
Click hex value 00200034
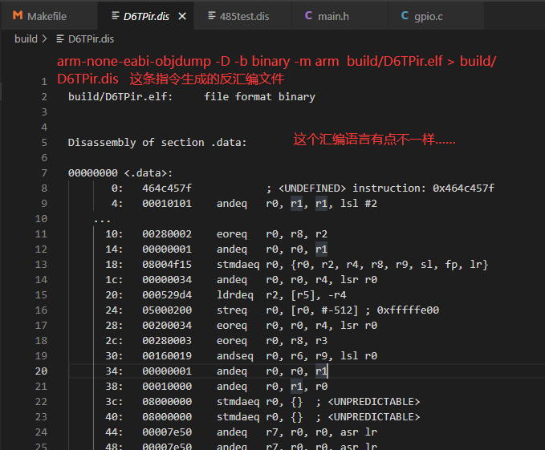coord(167,326)
